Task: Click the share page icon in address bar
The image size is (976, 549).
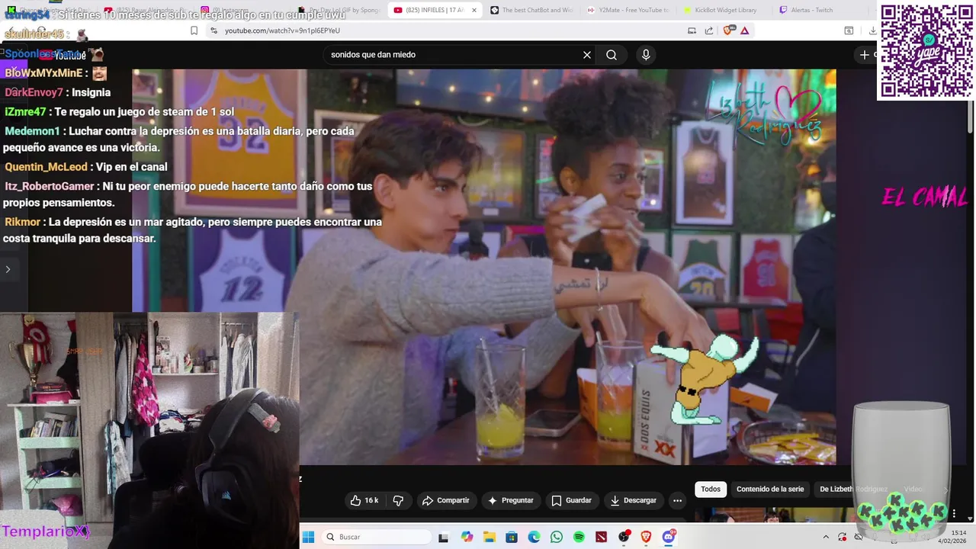Action: (x=709, y=30)
